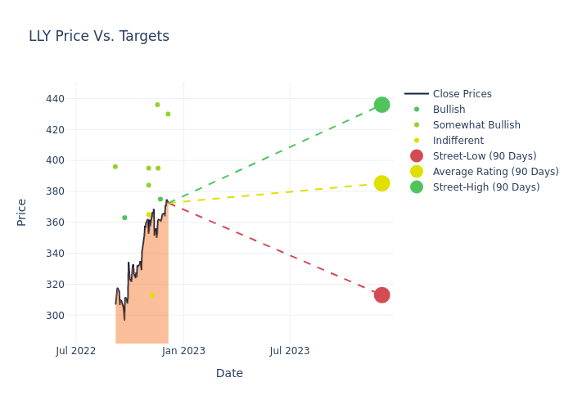Click the Somewhat Bullish point near 430
Image resolution: width=573 pixels, height=409 pixels.
point(168,114)
